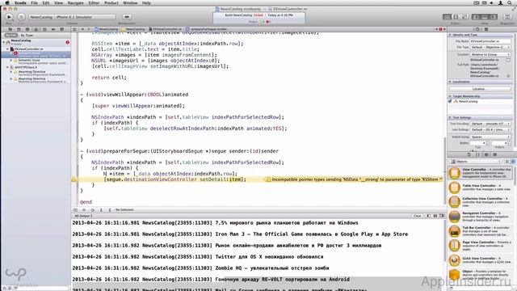
Task: Go forward in editor history
Action: click(89, 29)
